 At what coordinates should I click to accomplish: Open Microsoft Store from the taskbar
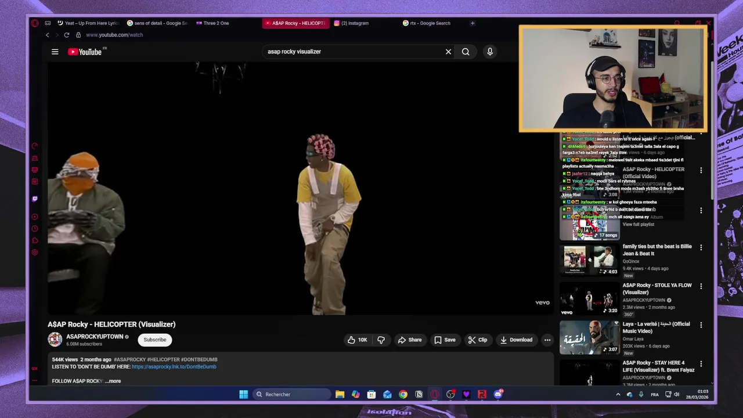pyautogui.click(x=371, y=395)
